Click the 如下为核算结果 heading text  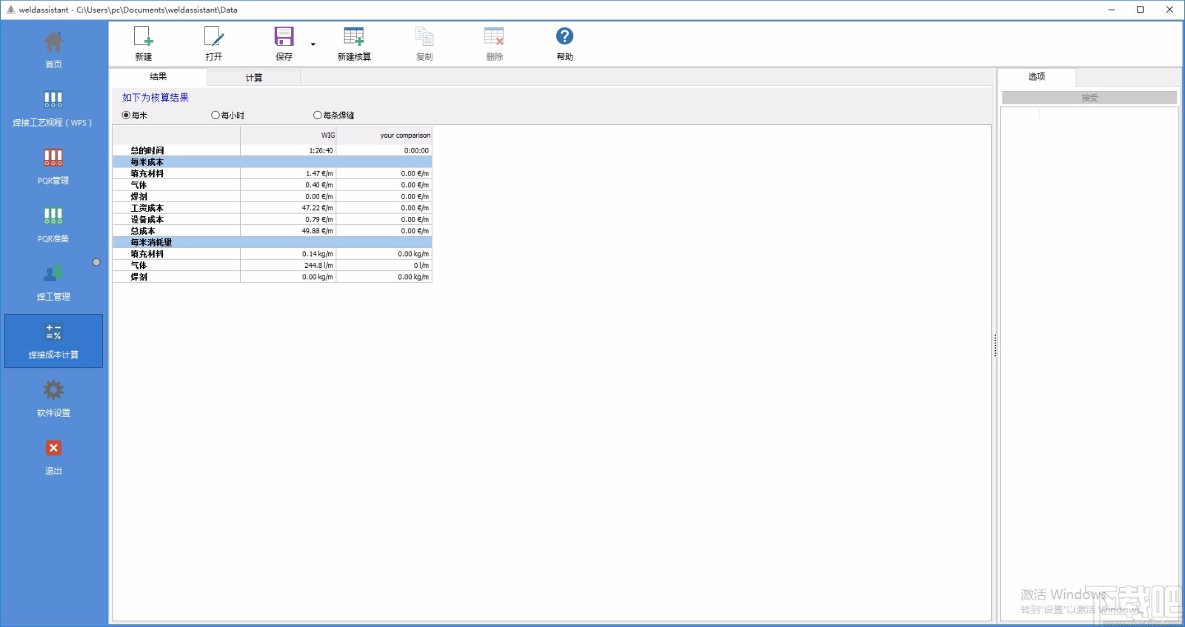tap(156, 98)
